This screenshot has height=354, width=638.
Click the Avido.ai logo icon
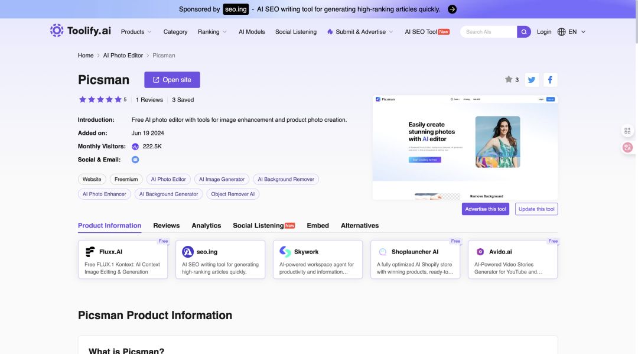point(480,252)
